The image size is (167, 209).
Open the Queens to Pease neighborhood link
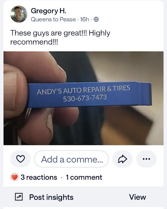click(x=53, y=20)
